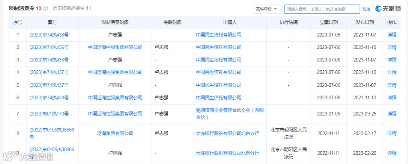The height and width of the screenshot is (164, 408).
Task: Select the 发布日期 2023-02-17 cell
Action: [x=365, y=134]
